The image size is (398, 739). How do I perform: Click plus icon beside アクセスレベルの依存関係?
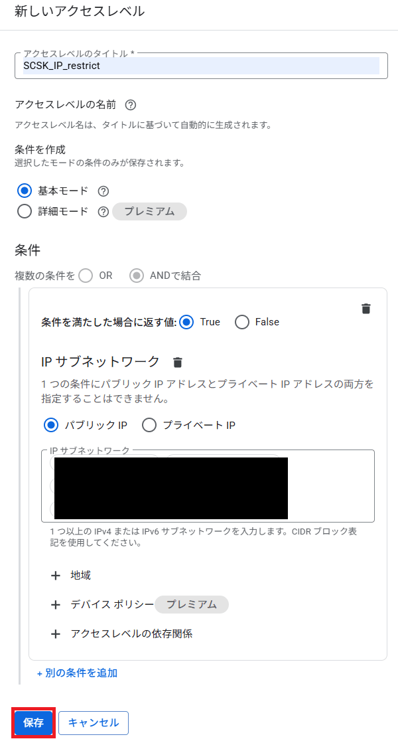coord(56,634)
